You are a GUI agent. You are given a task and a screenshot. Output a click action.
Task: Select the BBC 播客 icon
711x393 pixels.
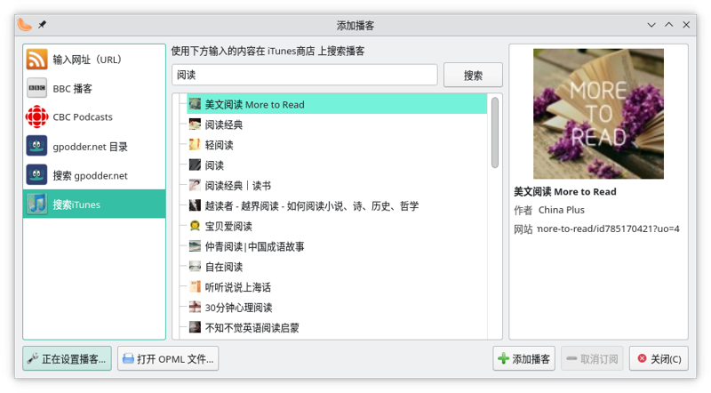[37, 88]
